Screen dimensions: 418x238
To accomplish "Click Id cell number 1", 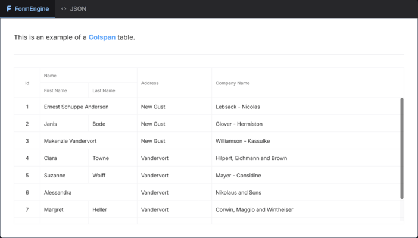I will point(27,107).
